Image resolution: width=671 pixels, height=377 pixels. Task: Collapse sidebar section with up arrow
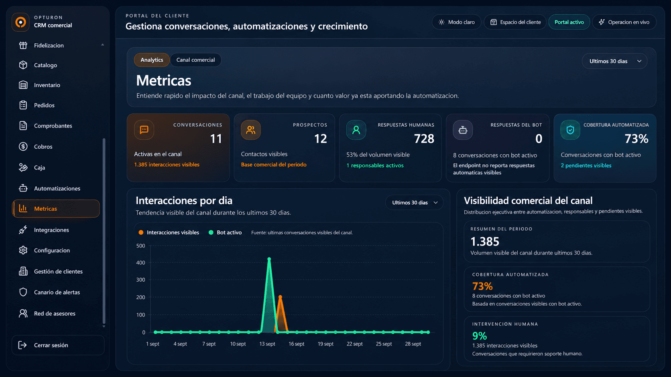pyautogui.click(x=103, y=45)
